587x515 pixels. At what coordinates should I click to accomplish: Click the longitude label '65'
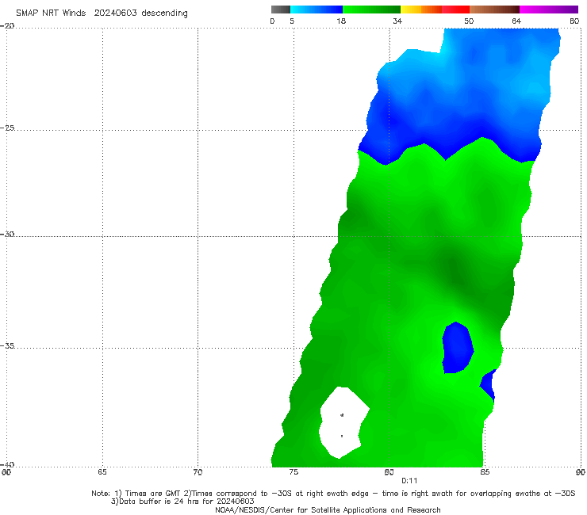[102, 472]
